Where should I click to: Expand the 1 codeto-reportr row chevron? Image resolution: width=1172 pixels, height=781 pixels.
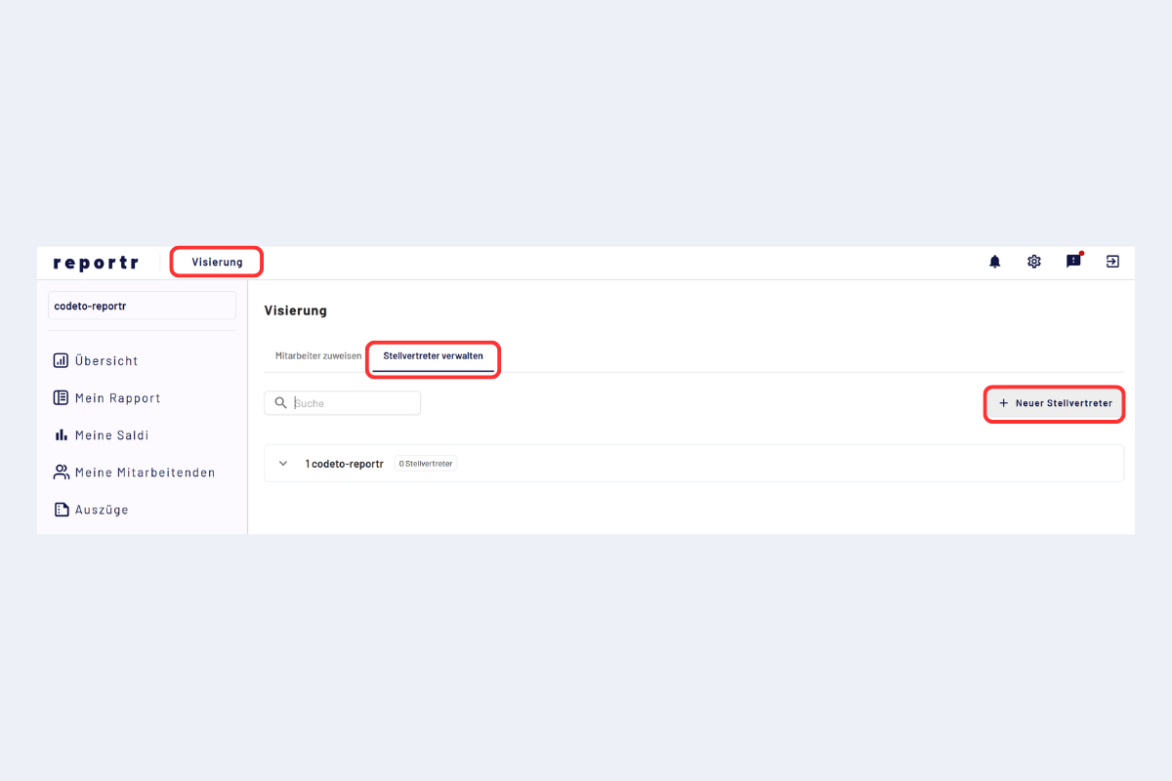click(x=283, y=464)
